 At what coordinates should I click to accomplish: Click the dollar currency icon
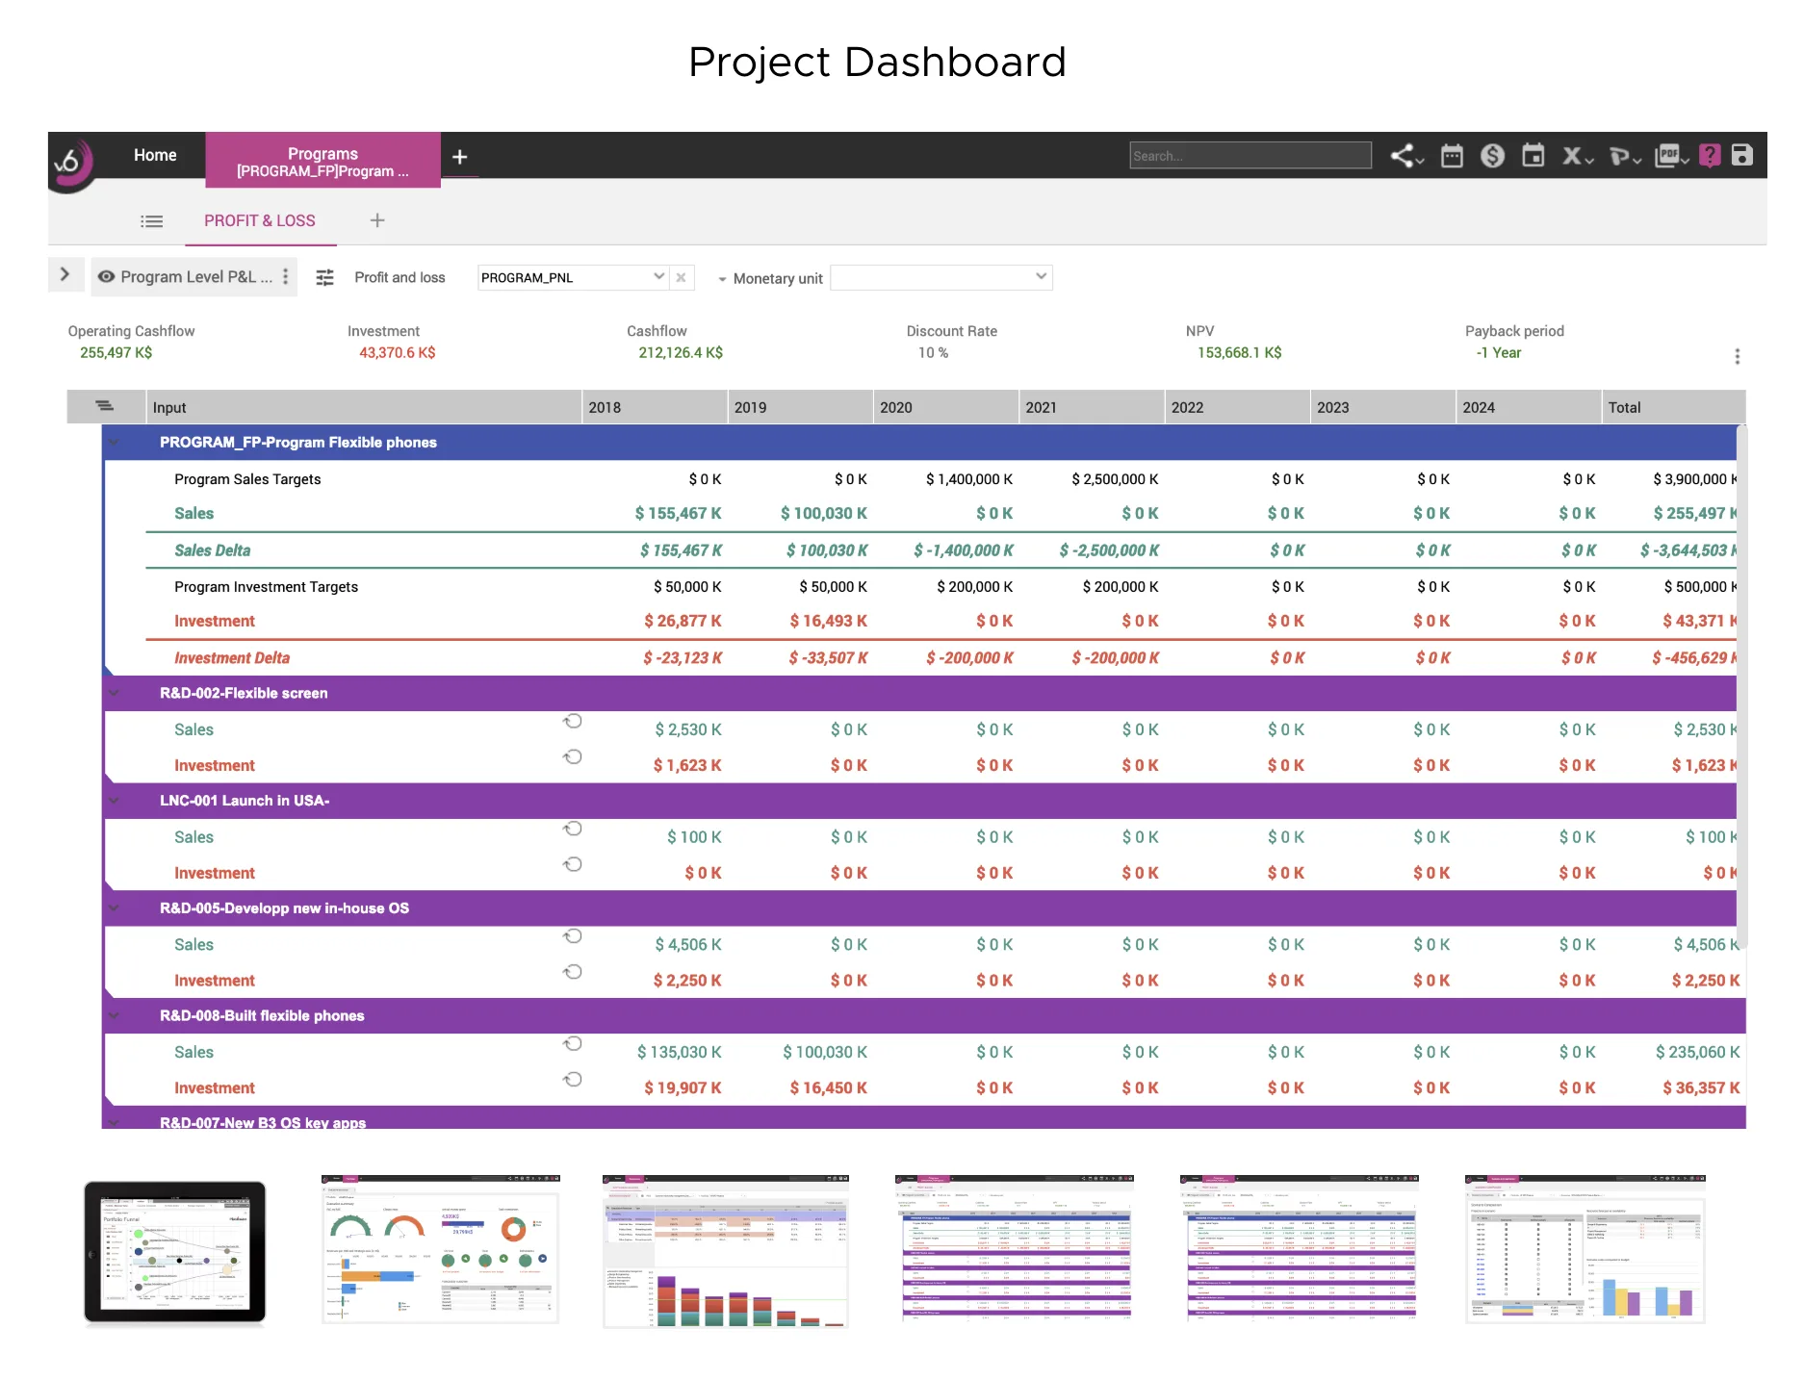tap(1492, 156)
